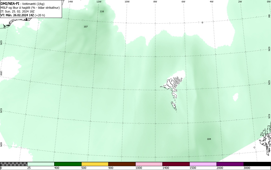
Task: Click the gray checkered 0-25 legend swatch
Action: (x=14, y=164)
